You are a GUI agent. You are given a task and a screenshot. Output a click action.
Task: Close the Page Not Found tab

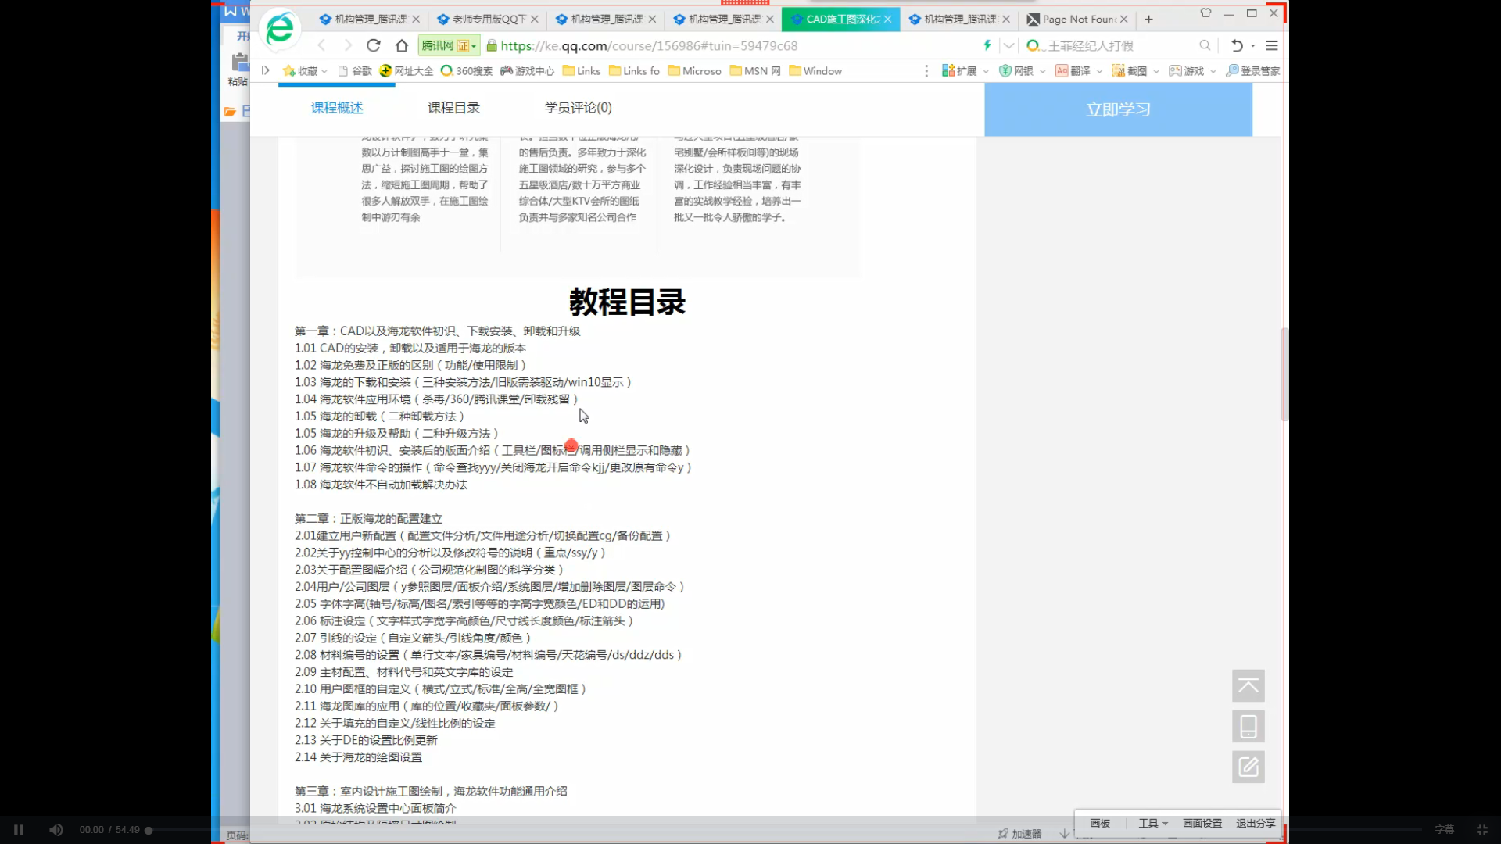pos(1123,19)
